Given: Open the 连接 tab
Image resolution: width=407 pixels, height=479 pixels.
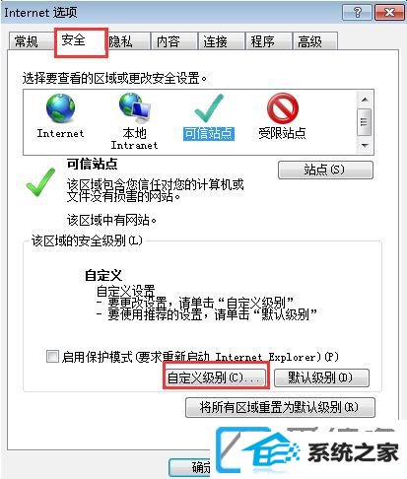Looking at the screenshot, I should pyautogui.click(x=215, y=41).
